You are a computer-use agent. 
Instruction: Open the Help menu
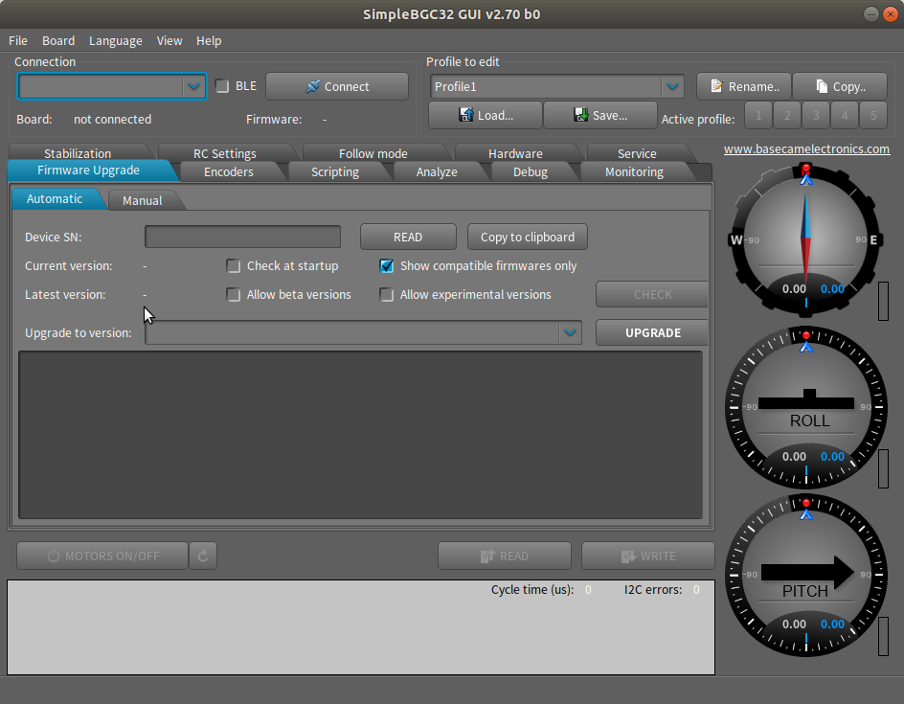tap(209, 41)
